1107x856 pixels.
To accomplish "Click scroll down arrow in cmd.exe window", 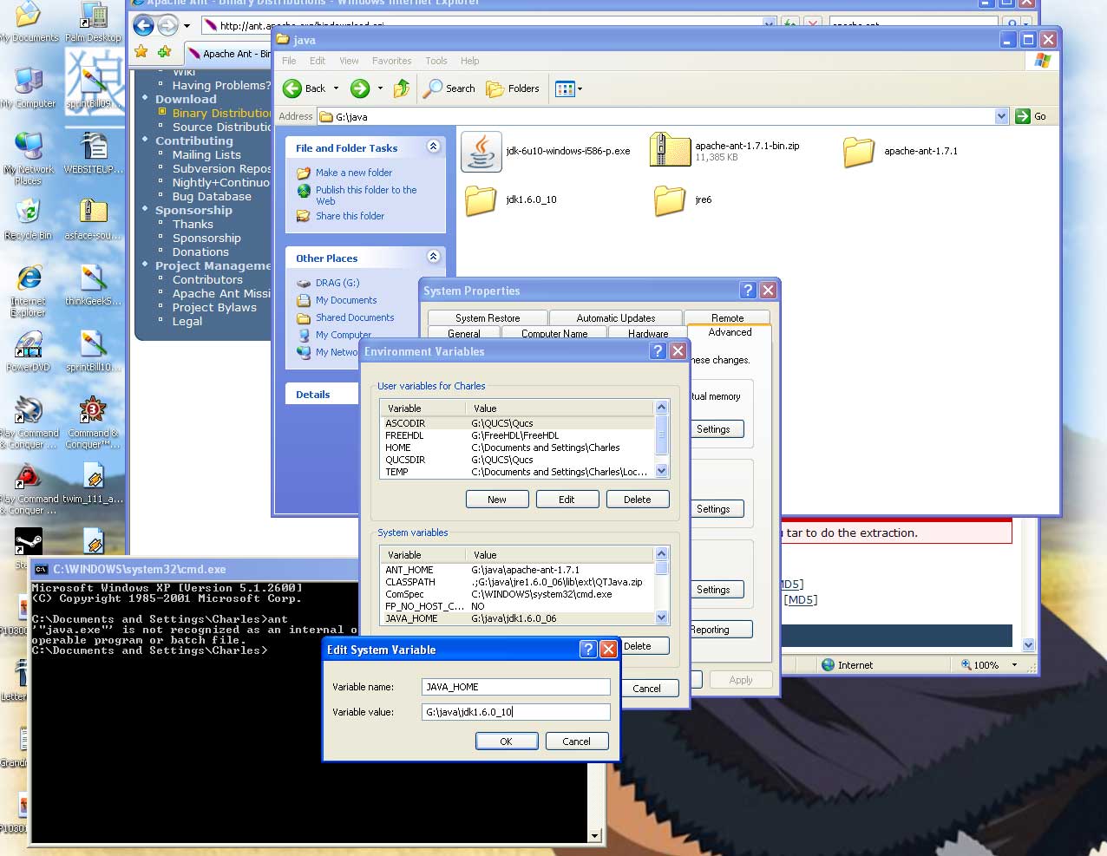I will (594, 835).
